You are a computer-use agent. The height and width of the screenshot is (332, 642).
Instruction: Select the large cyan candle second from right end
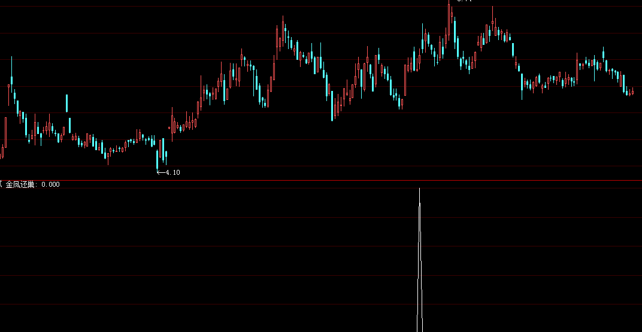tap(623, 83)
